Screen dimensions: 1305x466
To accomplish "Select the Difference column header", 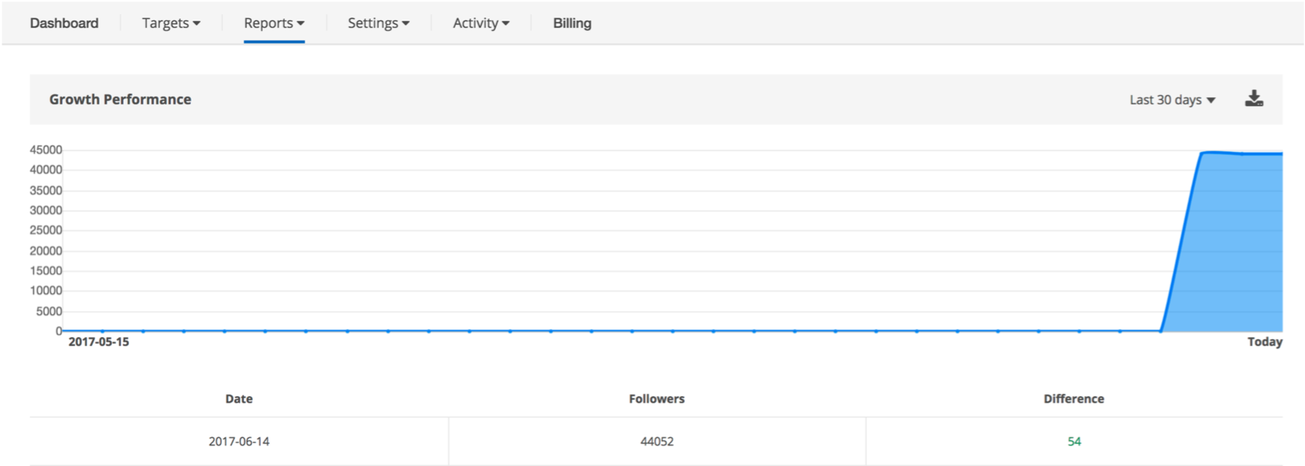I will (x=1073, y=399).
